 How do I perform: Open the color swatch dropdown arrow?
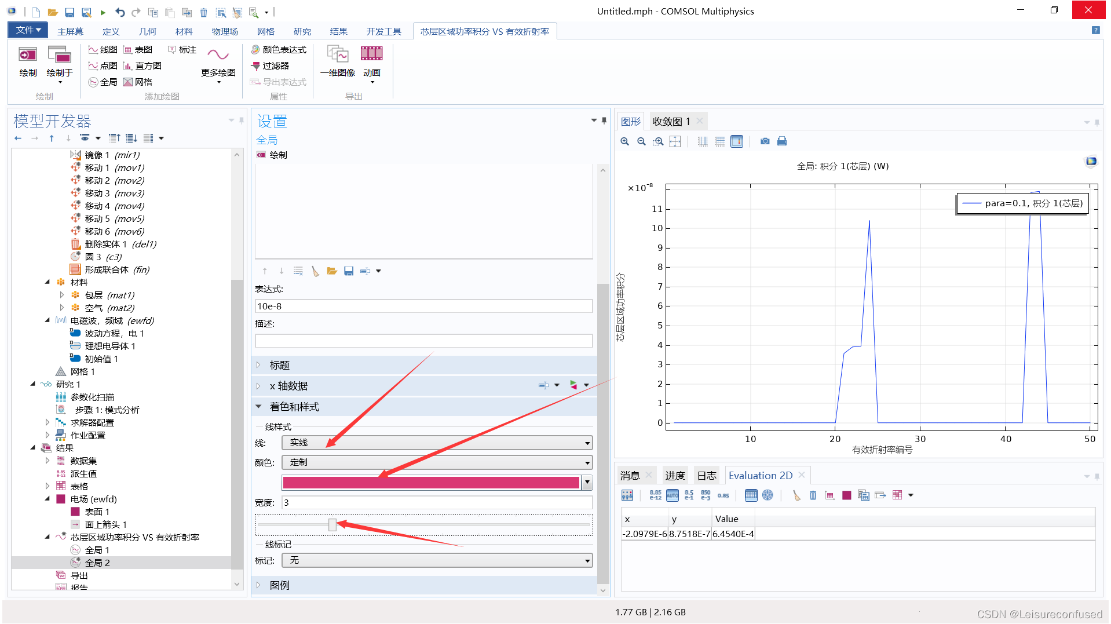point(587,483)
